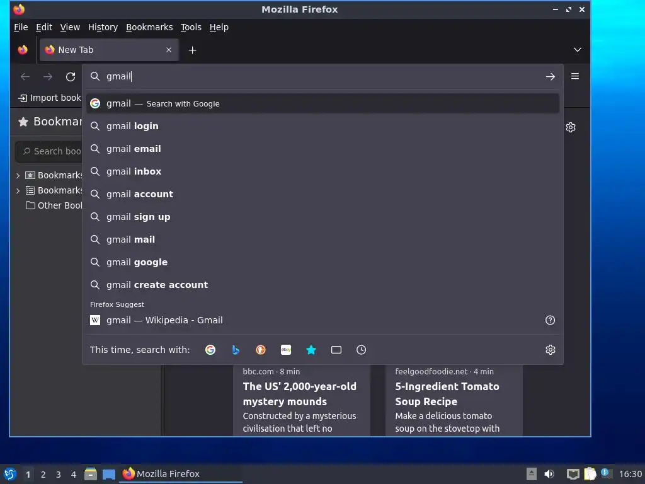Click the help icon beside Wikipedia suggestion
The image size is (645, 484).
coord(550,320)
